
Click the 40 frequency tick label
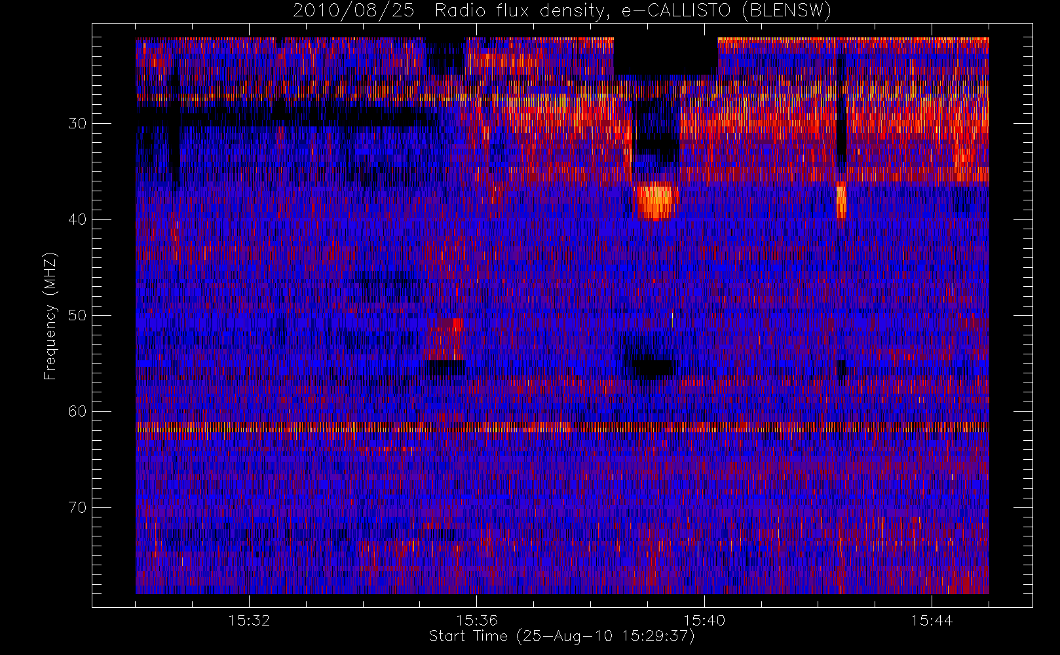(77, 219)
